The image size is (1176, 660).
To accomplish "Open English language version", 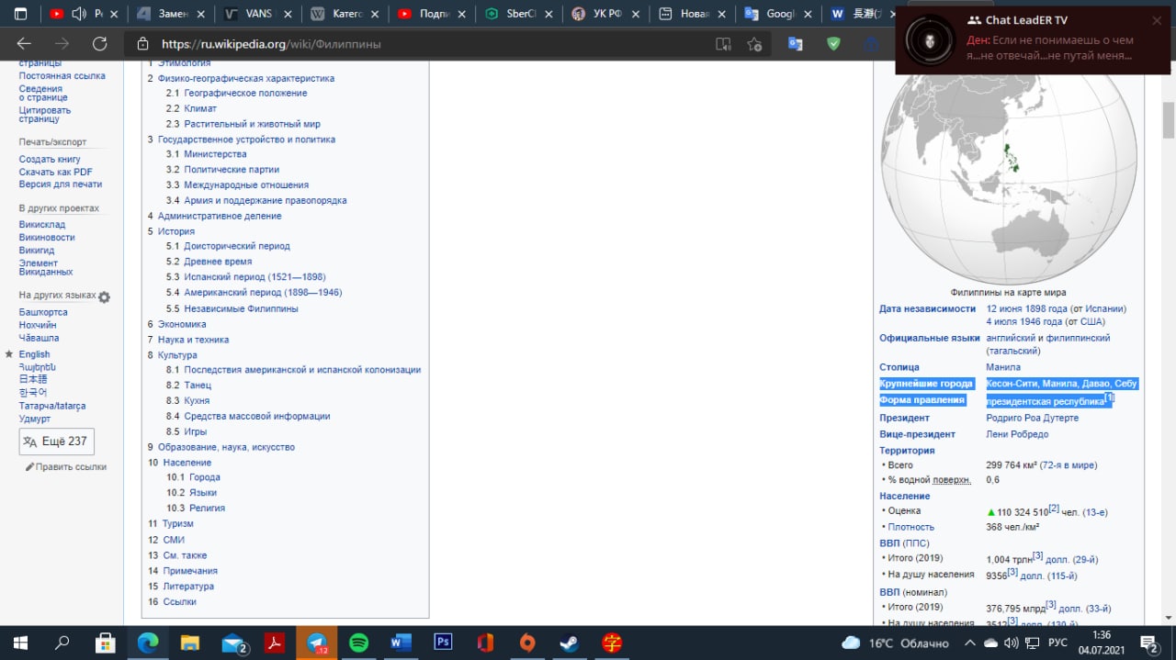I will 34,354.
